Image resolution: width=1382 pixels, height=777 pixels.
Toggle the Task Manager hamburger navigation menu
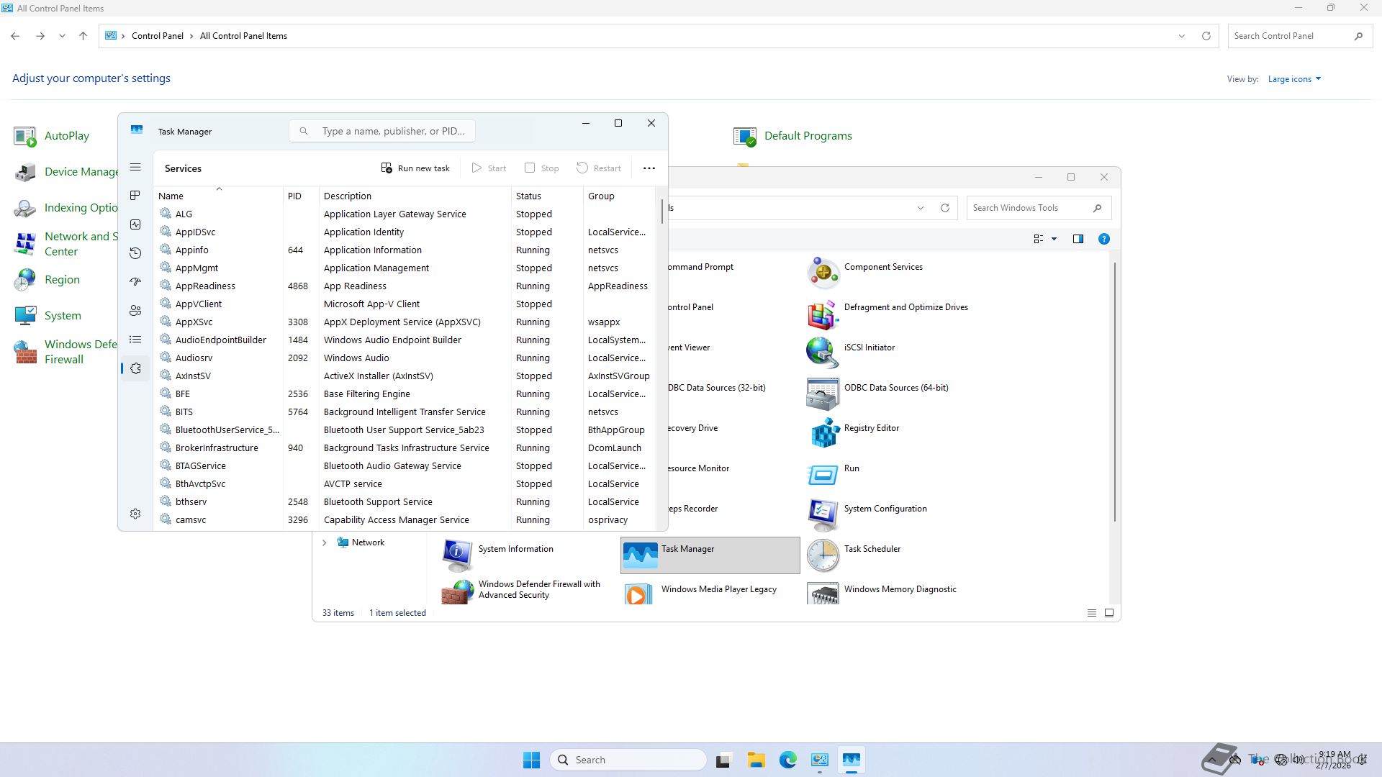click(135, 168)
